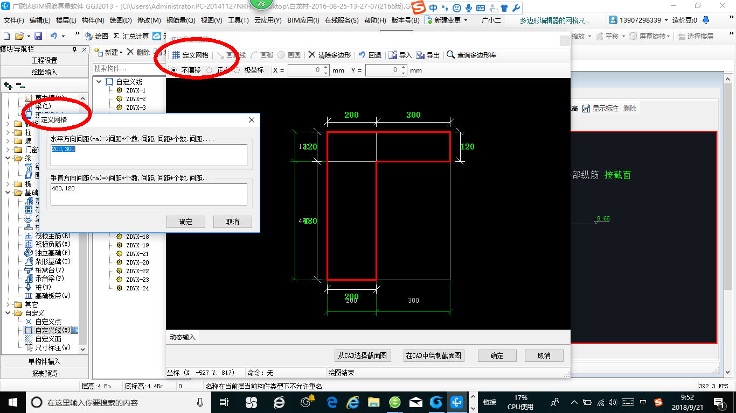The height and width of the screenshot is (413, 736).
Task: Click the Windows Start button
Action: (x=12, y=402)
